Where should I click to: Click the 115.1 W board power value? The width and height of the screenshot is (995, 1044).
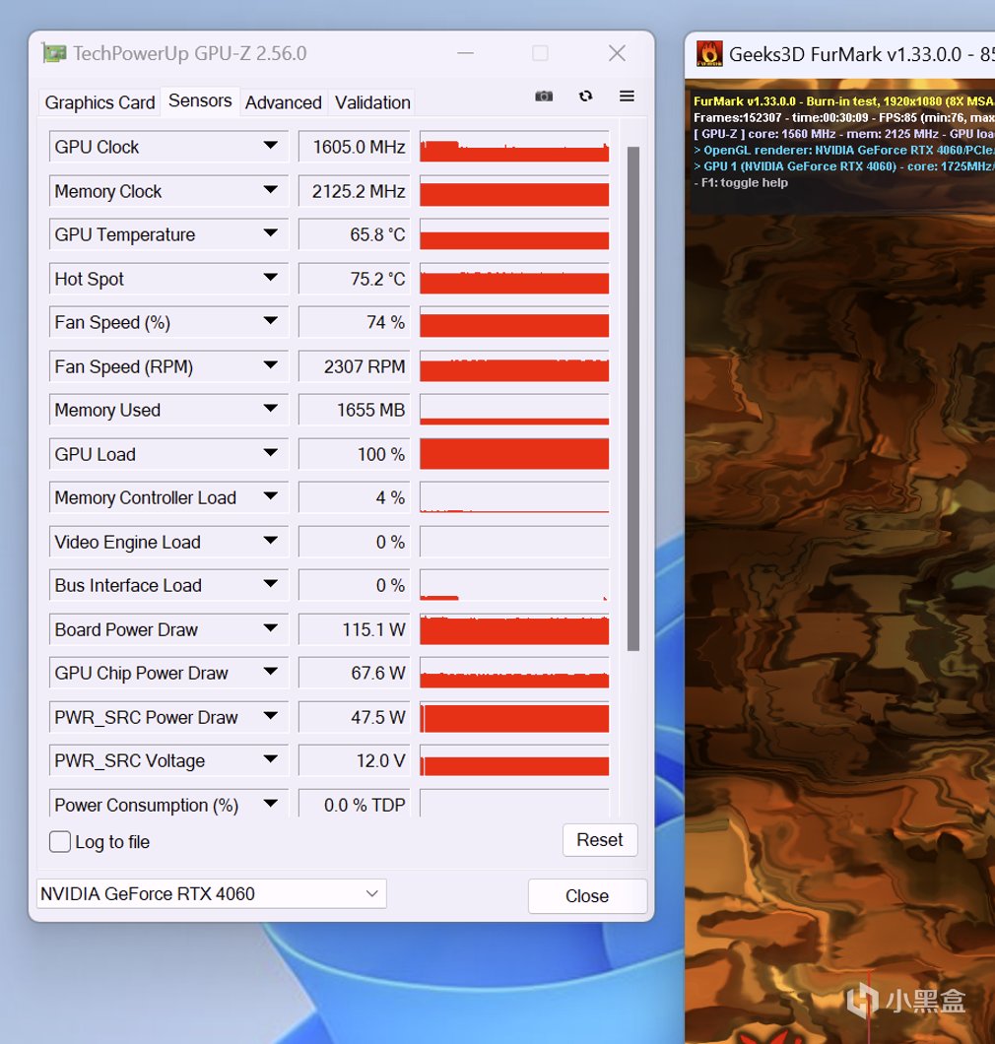355,629
